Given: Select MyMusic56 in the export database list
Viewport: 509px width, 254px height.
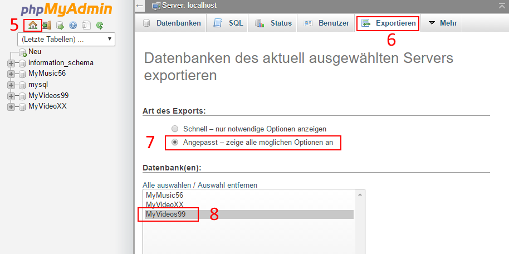Looking at the screenshot, I should tap(249, 196).
